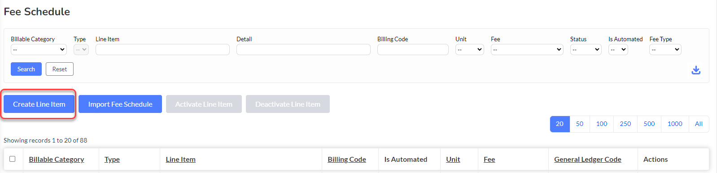Show 50 records per page
Screen dimensions: 717x173
click(580, 124)
